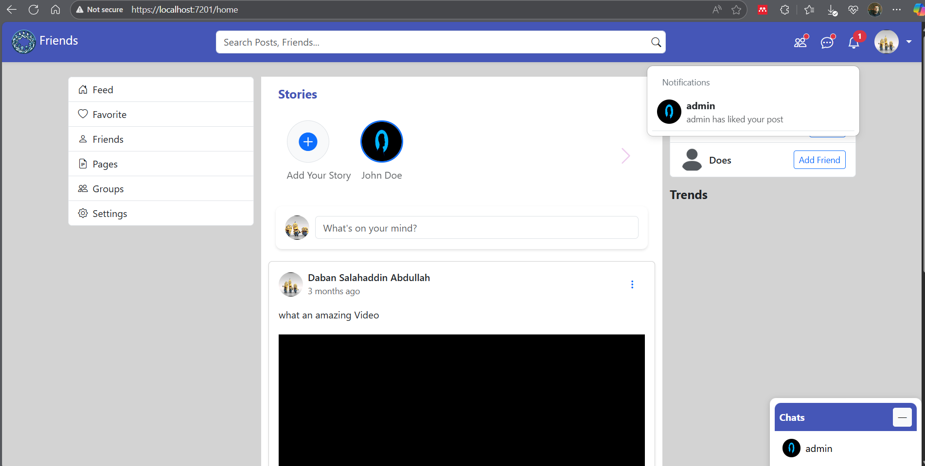The height and width of the screenshot is (466, 925).
Task: Click the plus icon to add story
Action: pyautogui.click(x=308, y=142)
